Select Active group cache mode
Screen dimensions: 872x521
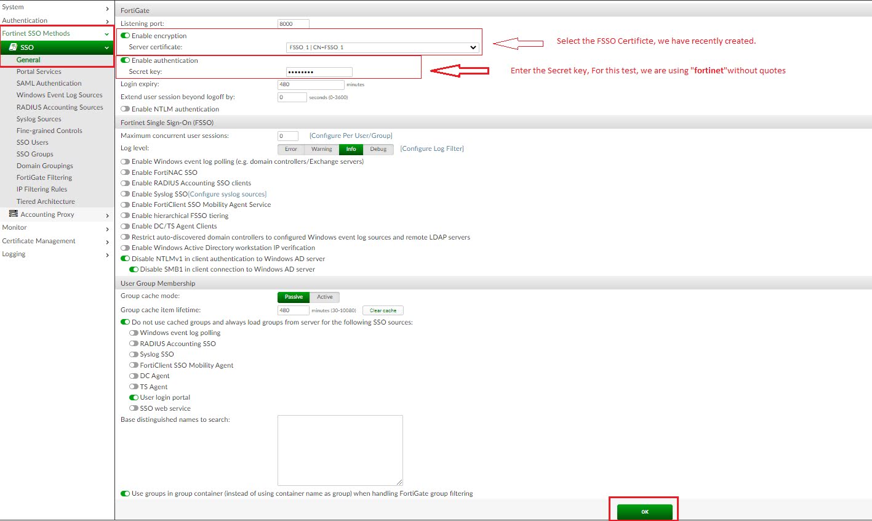[x=325, y=297]
